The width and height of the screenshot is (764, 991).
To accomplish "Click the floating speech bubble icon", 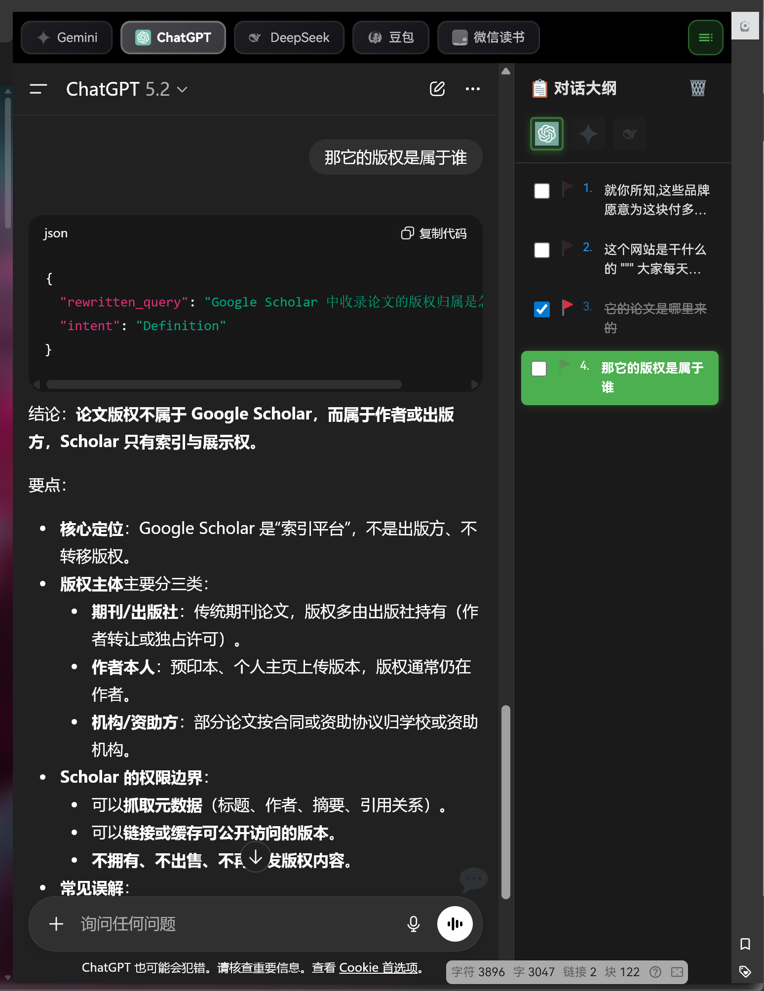I will [473, 880].
